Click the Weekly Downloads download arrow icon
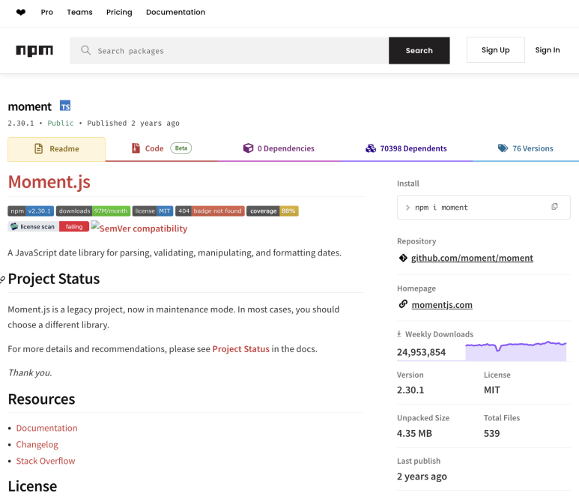579x499 pixels. pyautogui.click(x=398, y=334)
